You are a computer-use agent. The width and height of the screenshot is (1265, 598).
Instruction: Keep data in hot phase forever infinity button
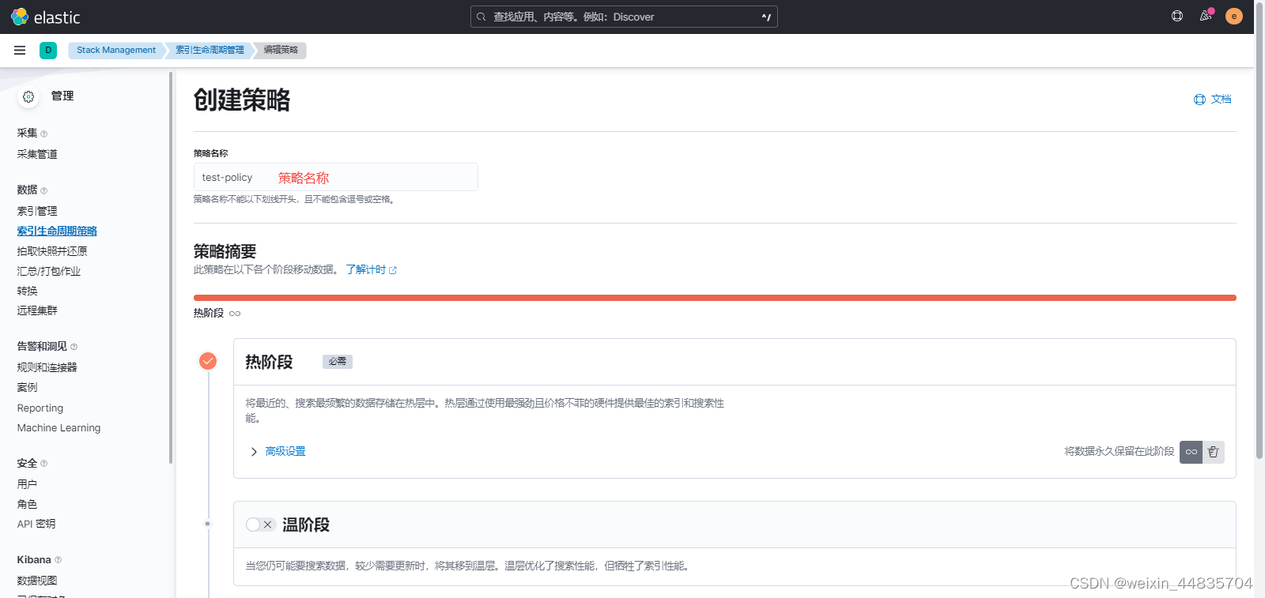tap(1191, 452)
